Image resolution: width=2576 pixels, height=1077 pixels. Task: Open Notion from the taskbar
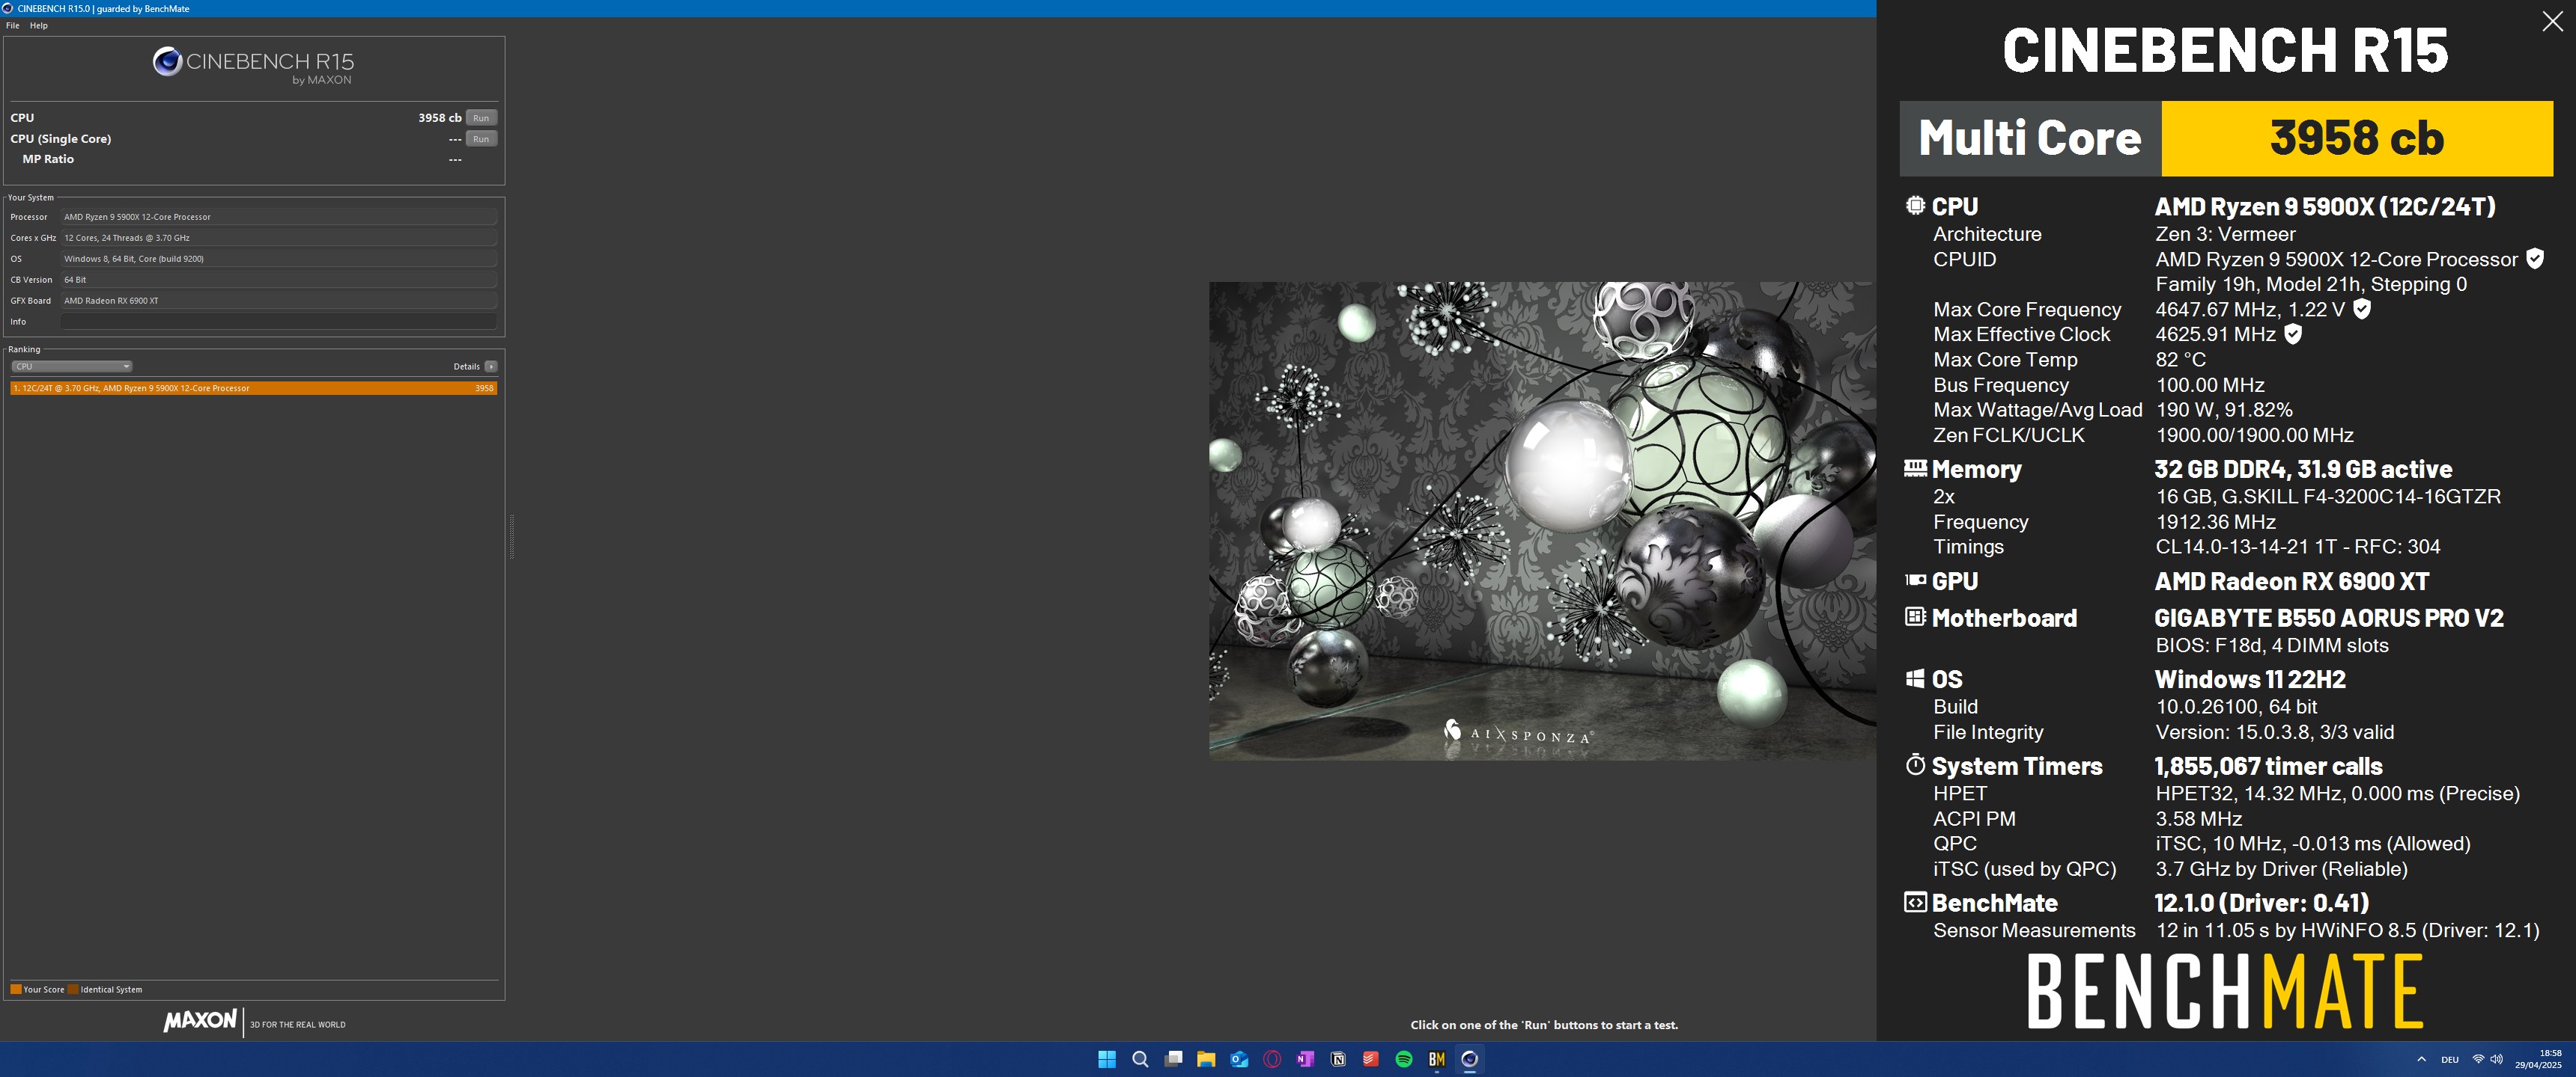(1338, 1059)
